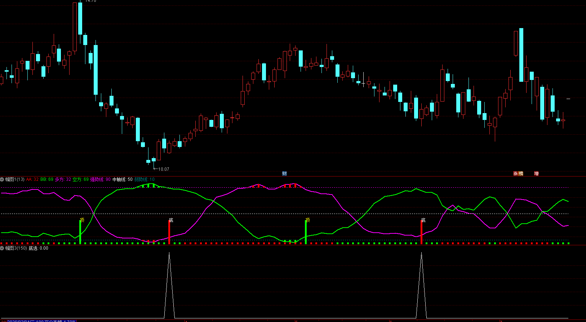Click the blue date info bar

[41, 321]
